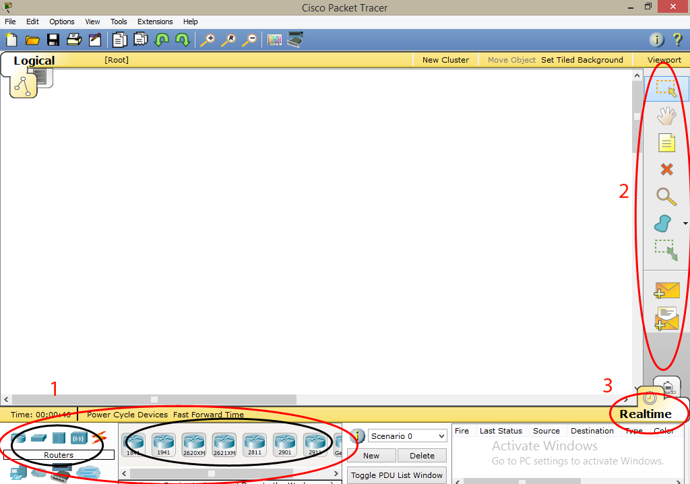
Task: Select the Inspect magnifier tool
Action: click(666, 197)
